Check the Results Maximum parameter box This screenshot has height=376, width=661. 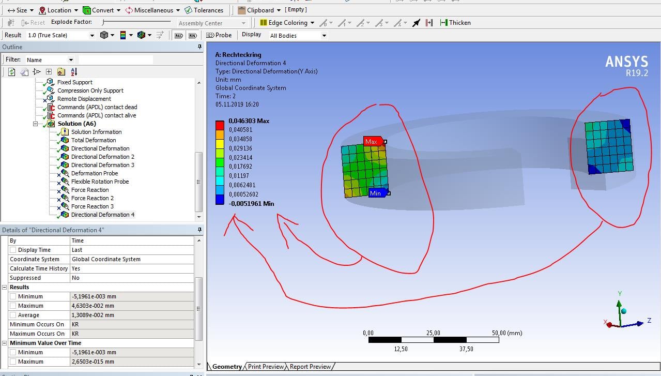pyautogui.click(x=13, y=306)
